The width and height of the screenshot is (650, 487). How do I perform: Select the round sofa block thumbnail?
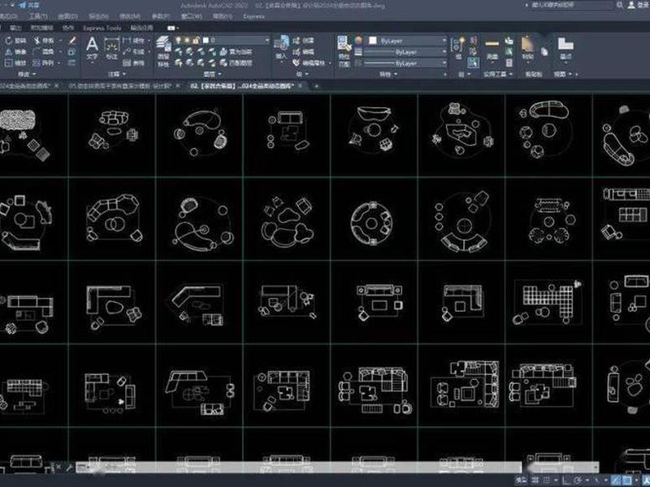(371, 224)
